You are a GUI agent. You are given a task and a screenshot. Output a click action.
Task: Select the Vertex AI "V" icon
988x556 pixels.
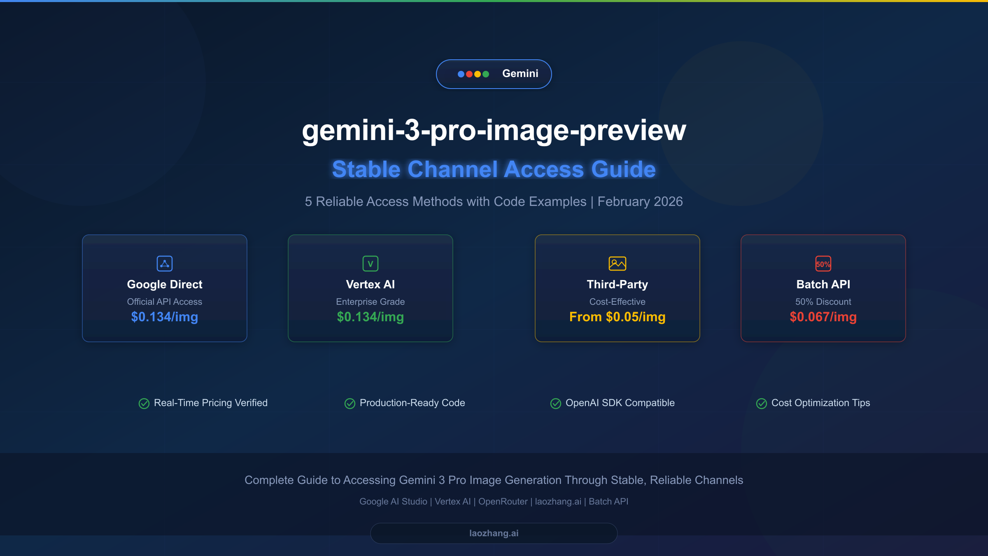click(x=370, y=264)
